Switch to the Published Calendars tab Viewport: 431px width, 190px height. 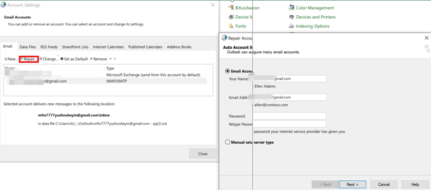145,47
